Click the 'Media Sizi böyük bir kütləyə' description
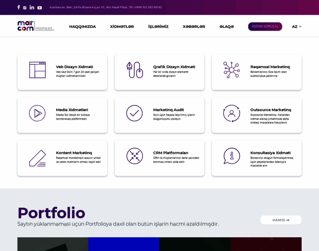 click(73, 117)
